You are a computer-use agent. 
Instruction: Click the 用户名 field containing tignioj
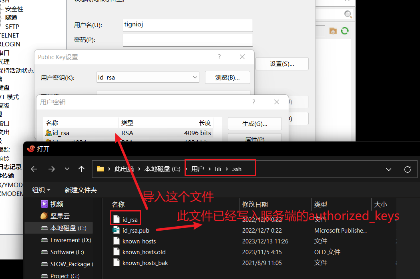coord(187,25)
